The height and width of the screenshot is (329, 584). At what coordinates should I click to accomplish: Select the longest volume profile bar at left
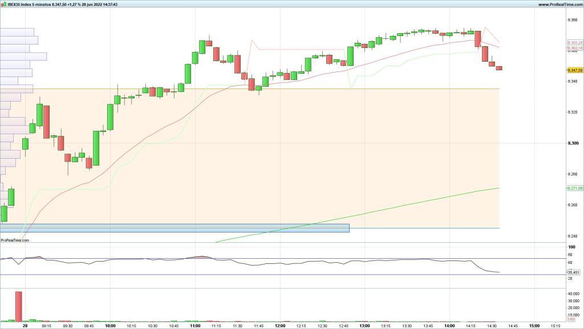tap(23, 57)
